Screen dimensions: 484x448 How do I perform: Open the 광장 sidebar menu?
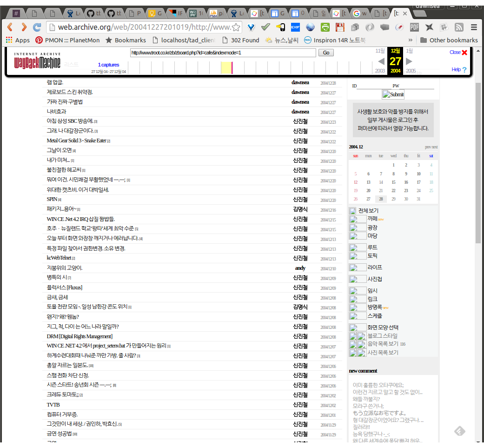coord(372,227)
